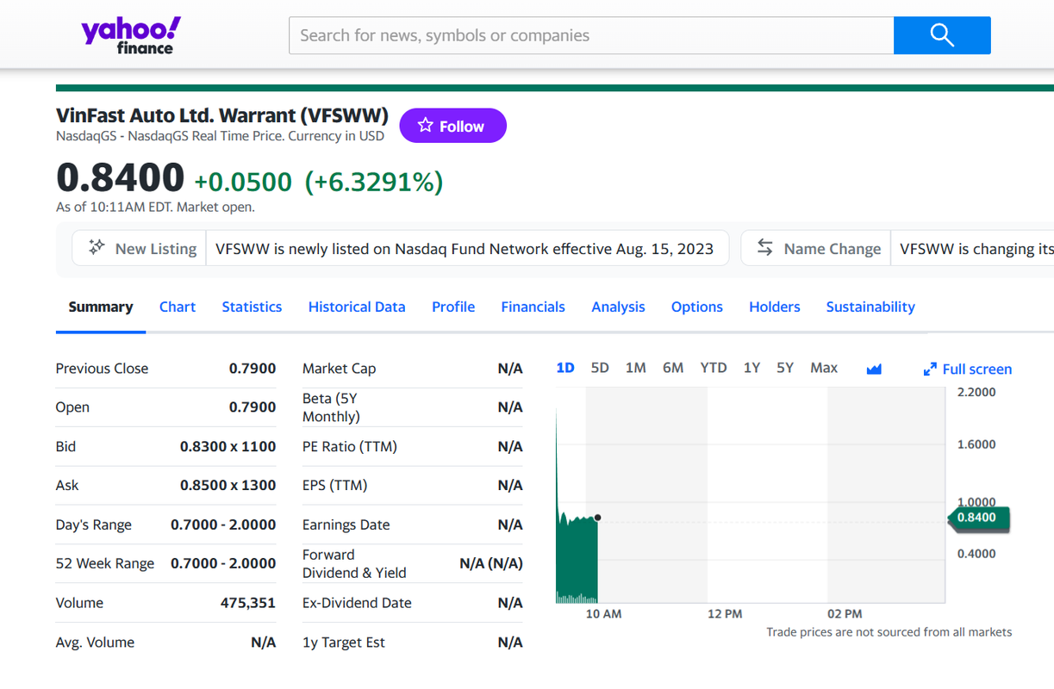Click the Forward Dividend & Yield label

click(x=354, y=563)
